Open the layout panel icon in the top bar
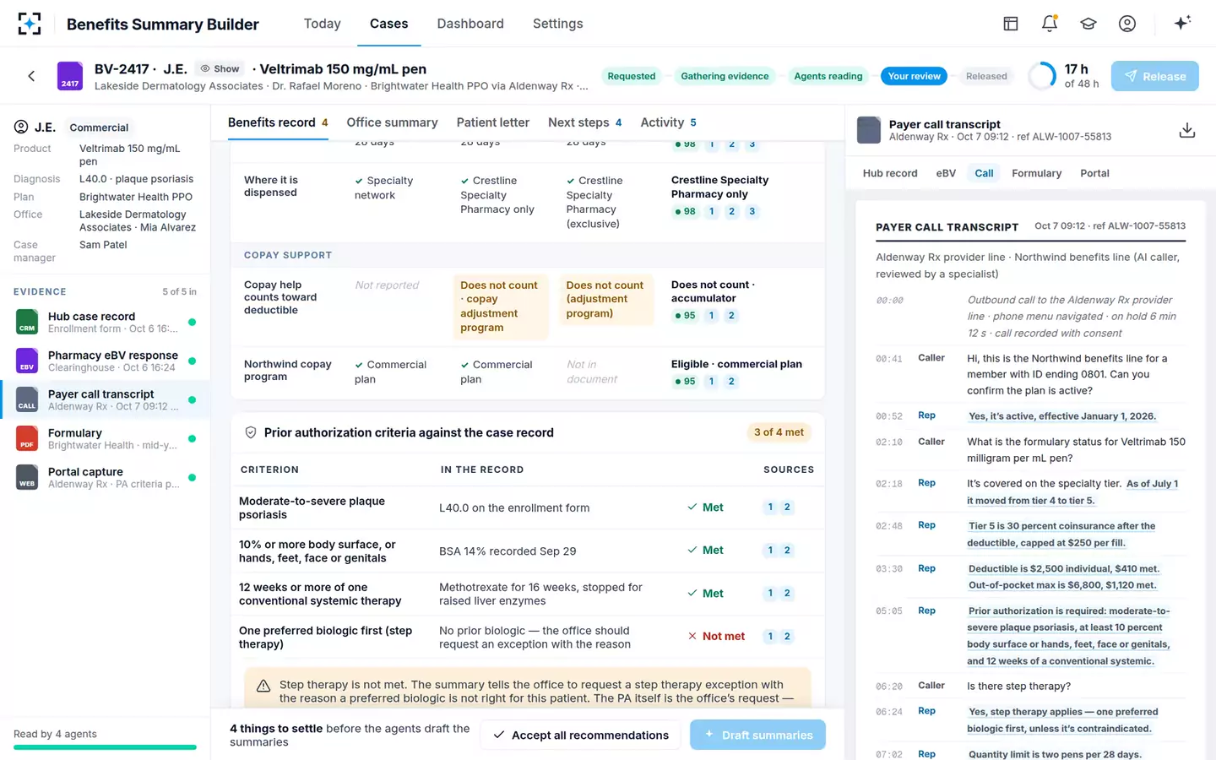Viewport: 1216px width, 760px height. (x=1011, y=24)
